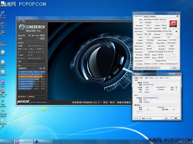Click the 1024 MB memory size value
This screenshot has width=193, height=144.
pos(149,49)
